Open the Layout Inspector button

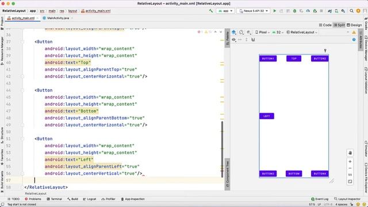pyautogui.click(x=347, y=199)
